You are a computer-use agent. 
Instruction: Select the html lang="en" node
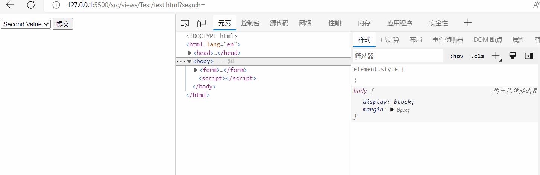click(x=213, y=45)
